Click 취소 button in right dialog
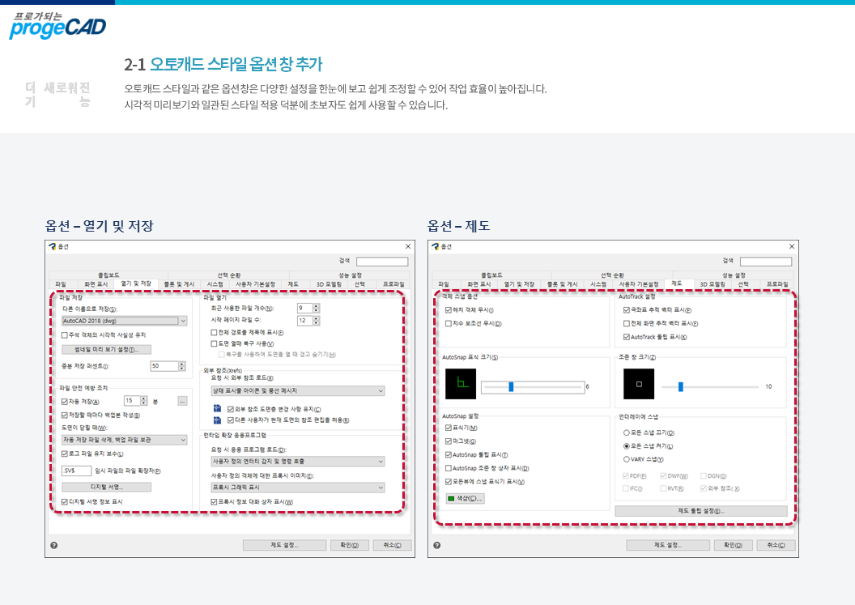Image resolution: width=855 pixels, height=605 pixels. 776,545
